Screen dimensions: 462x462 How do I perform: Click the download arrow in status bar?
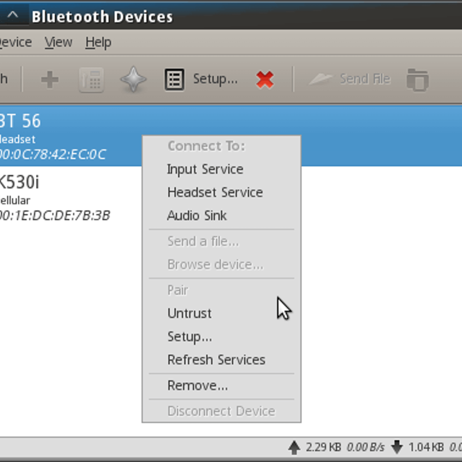[397, 447]
